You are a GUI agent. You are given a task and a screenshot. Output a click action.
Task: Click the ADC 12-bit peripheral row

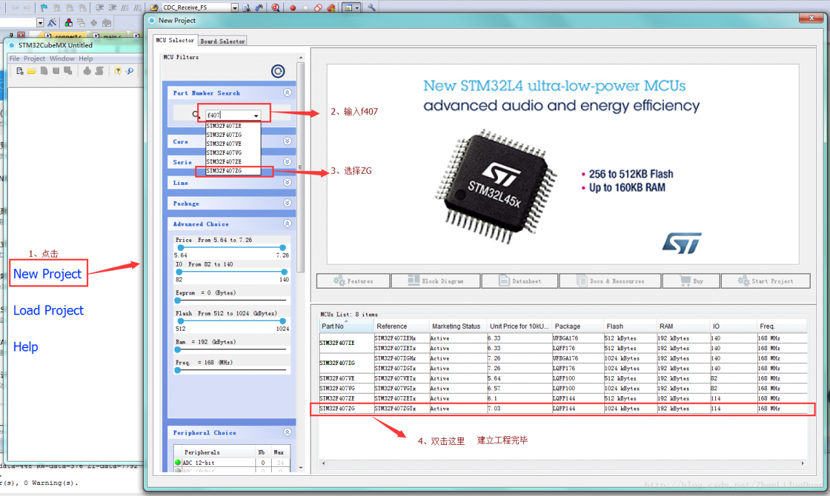pyautogui.click(x=231, y=462)
